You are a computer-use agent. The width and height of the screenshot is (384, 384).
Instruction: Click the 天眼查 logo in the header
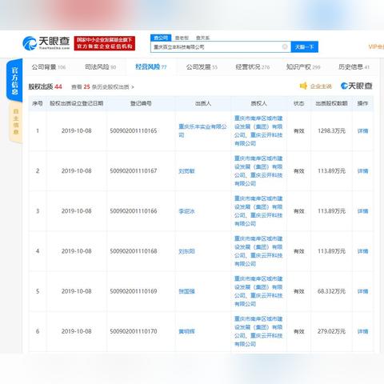click(x=46, y=43)
